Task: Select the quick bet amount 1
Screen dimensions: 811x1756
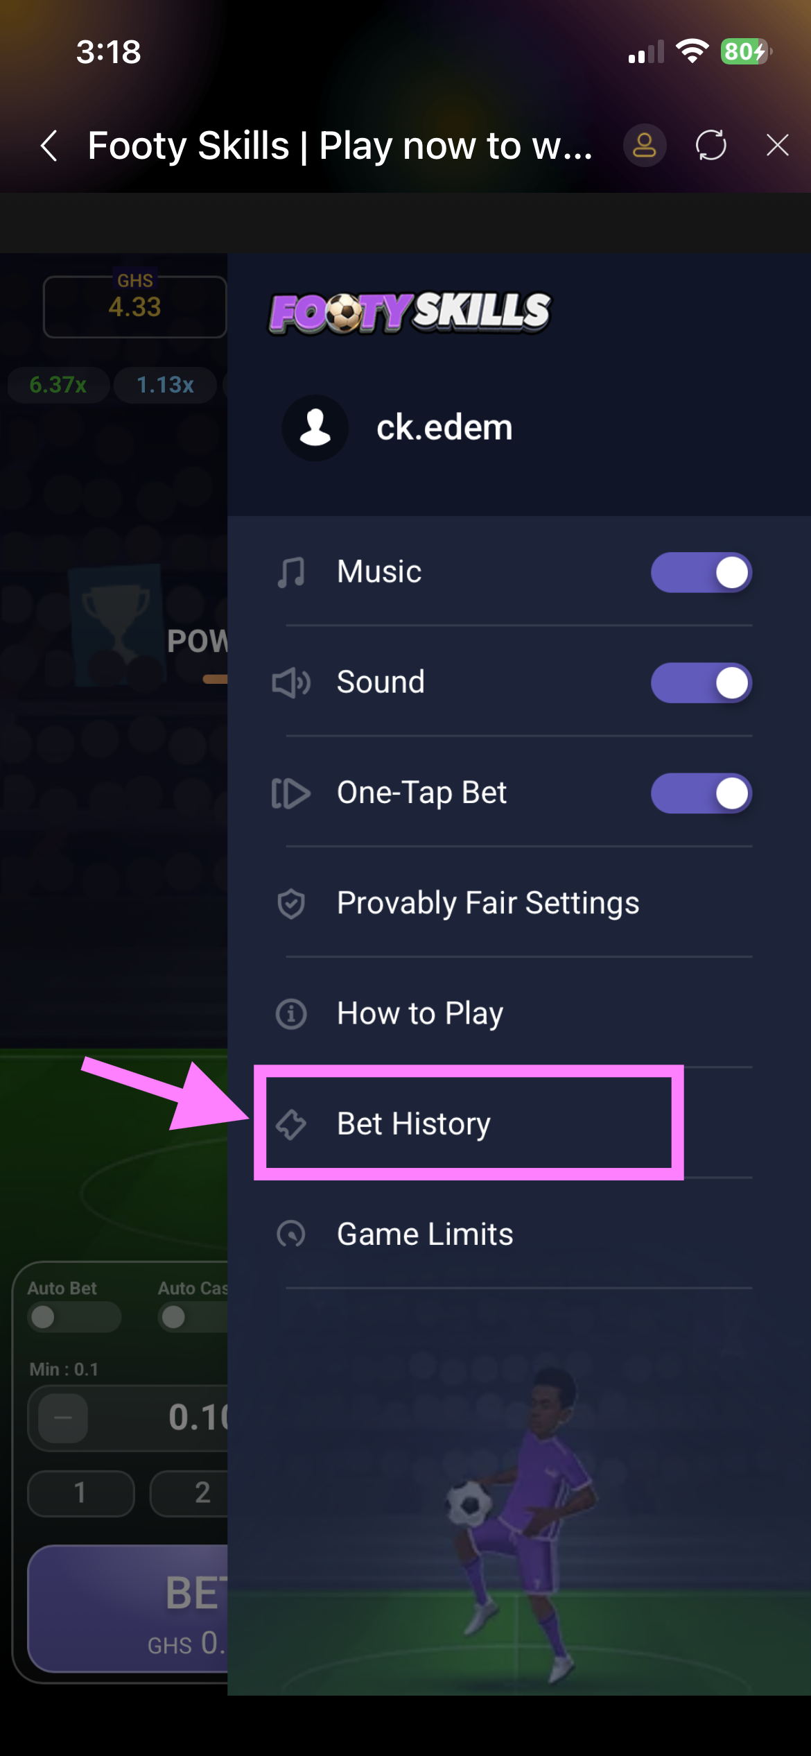Action: click(80, 1492)
